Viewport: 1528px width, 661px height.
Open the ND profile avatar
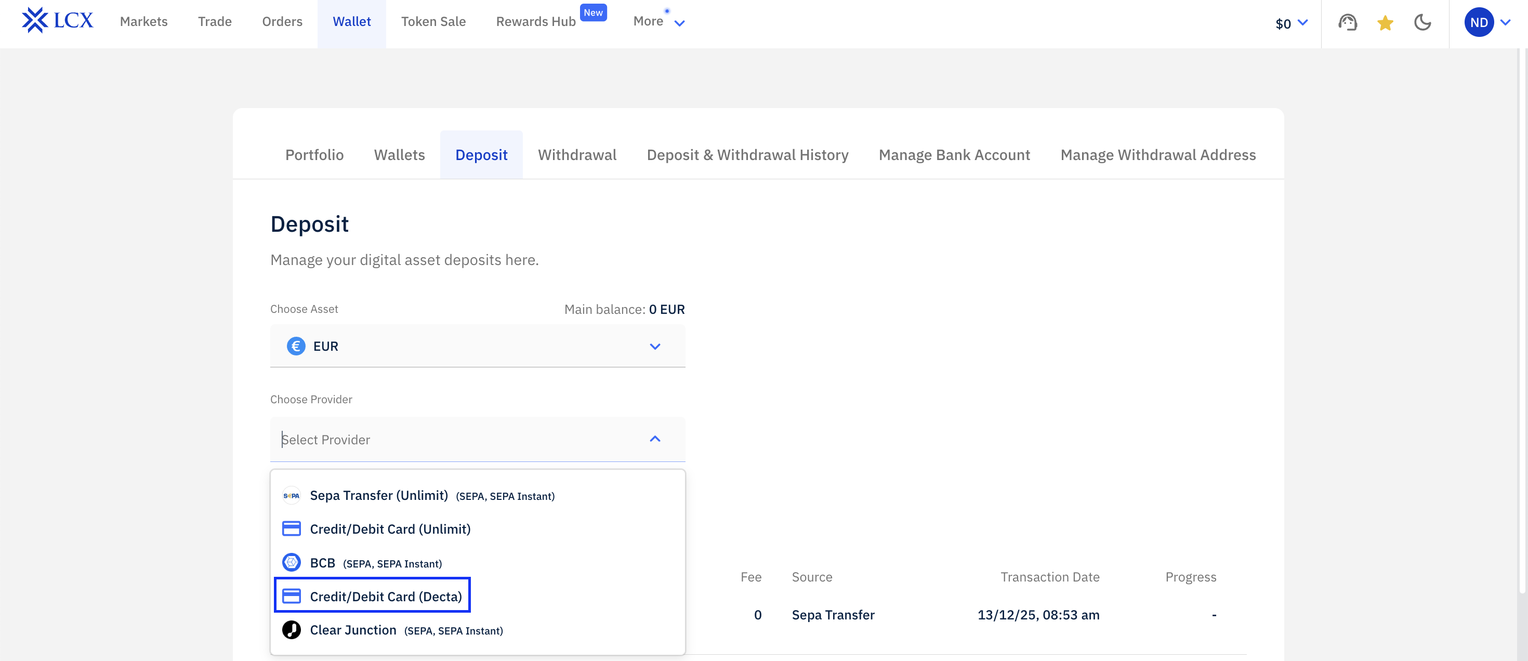coord(1478,22)
